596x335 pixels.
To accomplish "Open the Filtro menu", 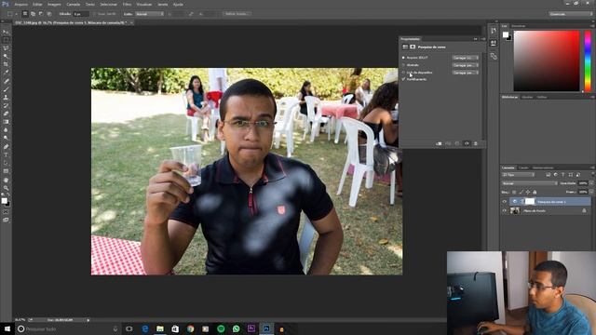I will (x=127, y=5).
